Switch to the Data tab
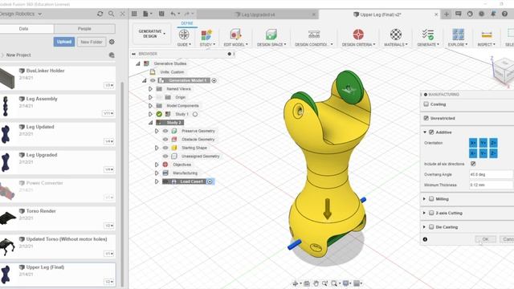Viewport: 514px width, 289px height. point(23,29)
